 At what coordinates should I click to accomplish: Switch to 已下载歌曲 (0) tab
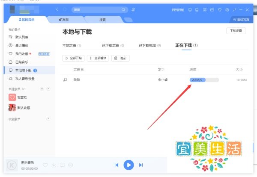click(113, 45)
